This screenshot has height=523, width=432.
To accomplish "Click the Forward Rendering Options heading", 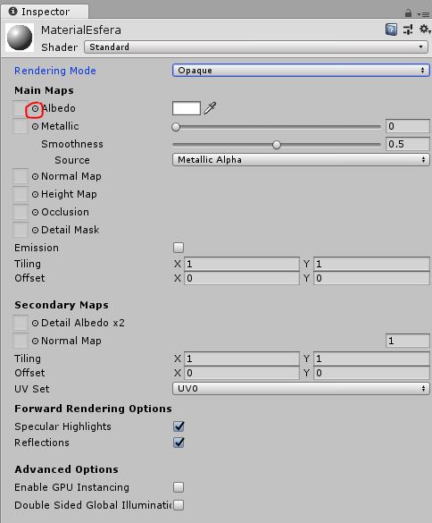I will [93, 409].
